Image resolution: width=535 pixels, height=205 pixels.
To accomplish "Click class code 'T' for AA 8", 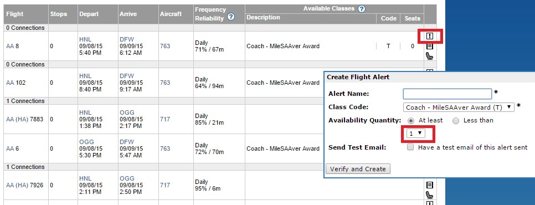I will [388, 46].
